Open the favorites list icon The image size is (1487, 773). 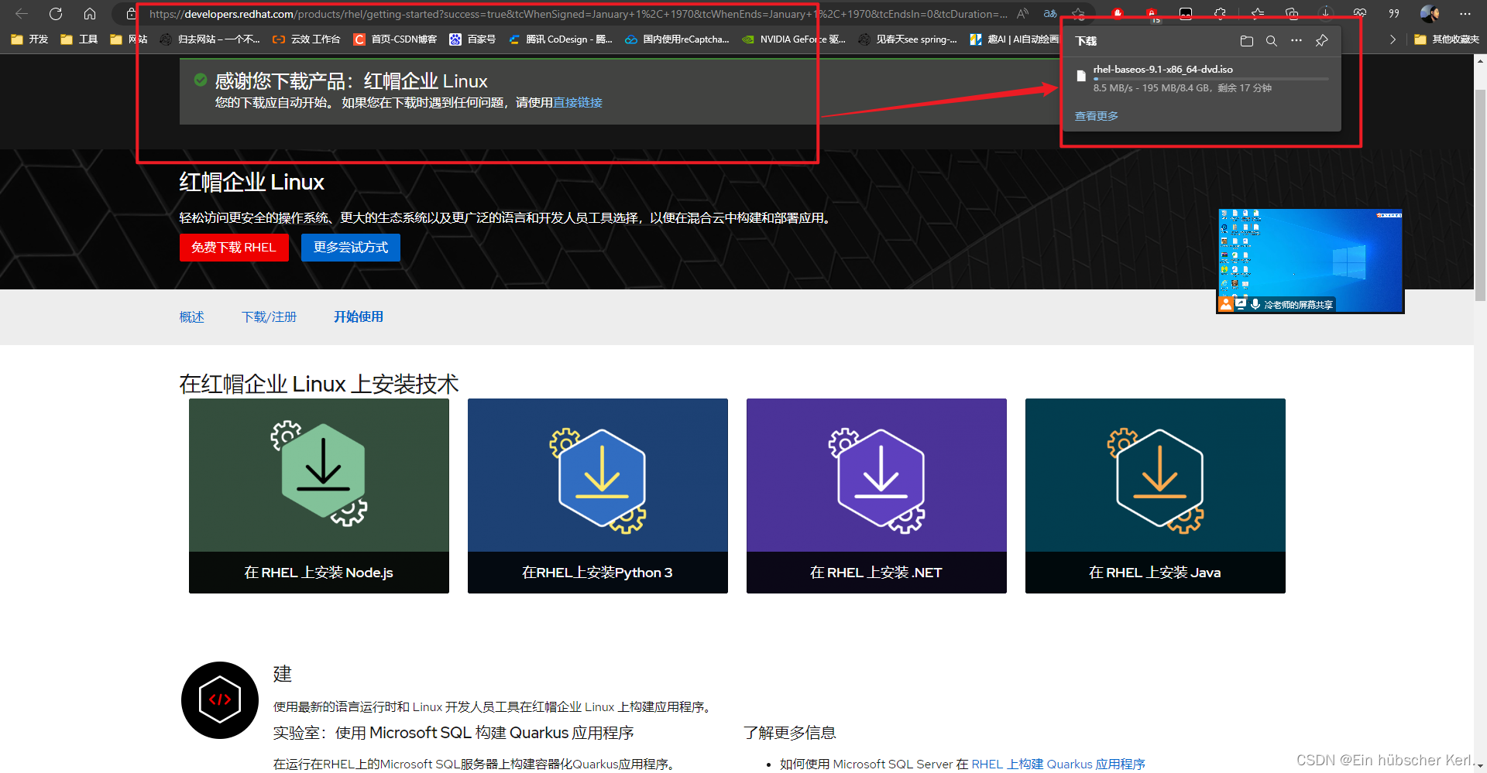(1258, 14)
